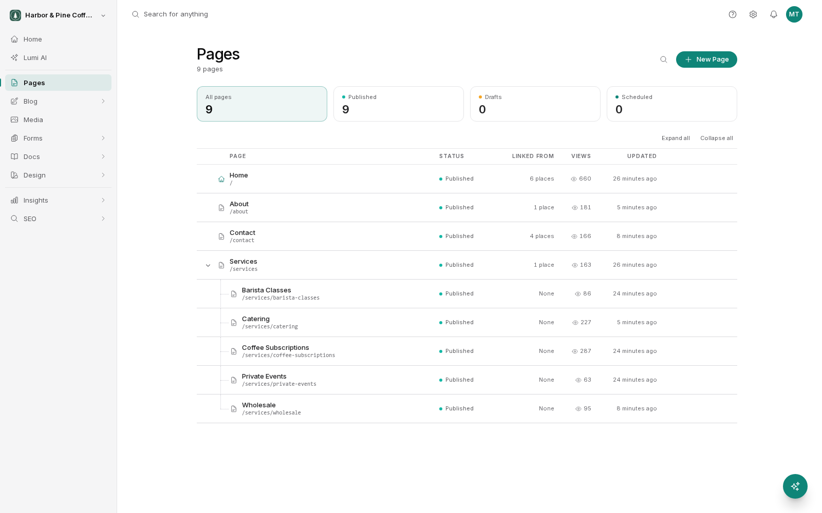Filter by Scheduled card
822x513 pixels.
[672, 104]
